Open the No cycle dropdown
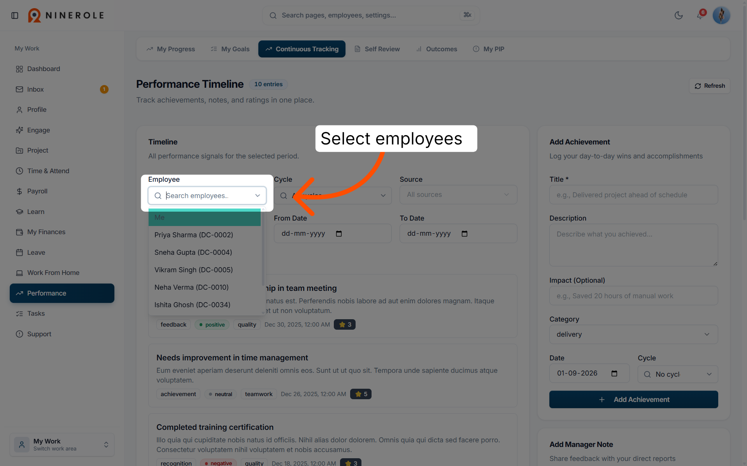Viewport: 747px width, 466px height. pyautogui.click(x=678, y=374)
